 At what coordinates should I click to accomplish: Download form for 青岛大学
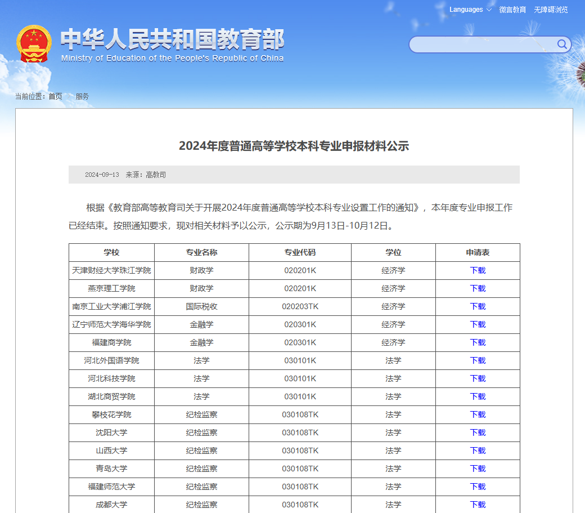(x=478, y=469)
